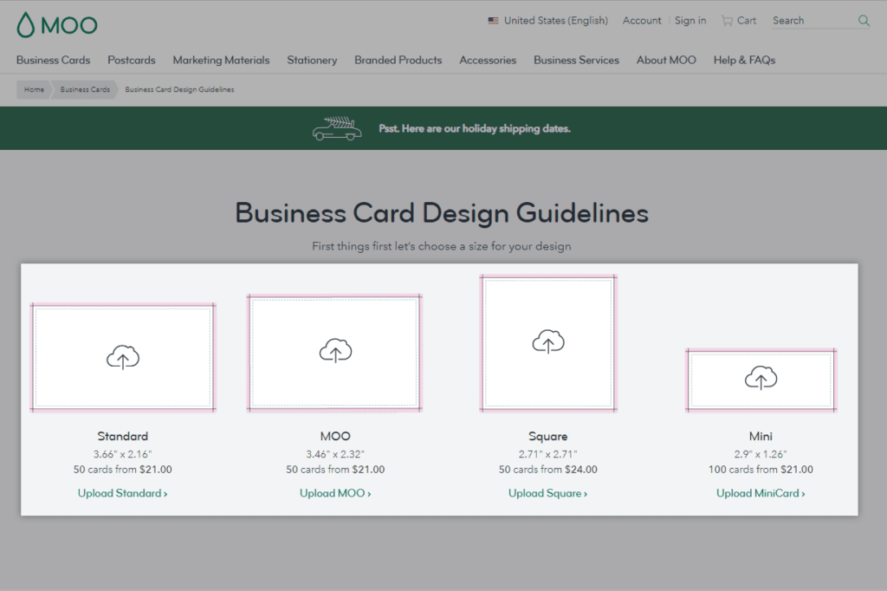Click the Upload Square link
This screenshot has width=887, height=591.
(x=548, y=493)
